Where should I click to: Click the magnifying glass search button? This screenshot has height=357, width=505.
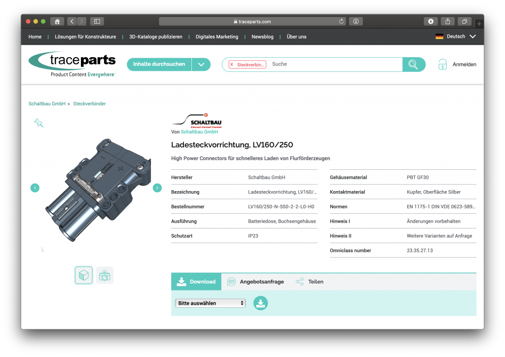[x=413, y=65]
